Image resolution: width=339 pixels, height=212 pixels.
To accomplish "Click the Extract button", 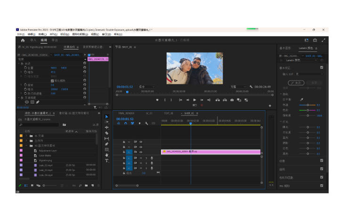I will coord(225,100).
